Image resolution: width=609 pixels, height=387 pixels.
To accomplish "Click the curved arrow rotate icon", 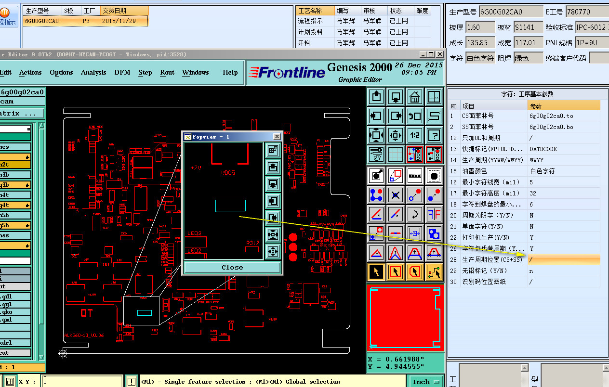I will [x=414, y=214].
